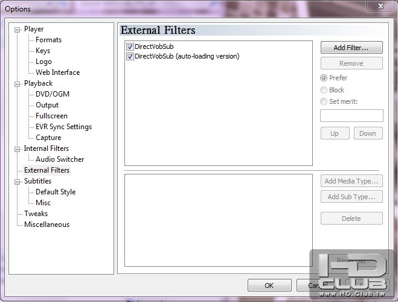Select Fullscreen in the tree
Image resolution: width=398 pixels, height=303 pixels.
click(x=51, y=116)
